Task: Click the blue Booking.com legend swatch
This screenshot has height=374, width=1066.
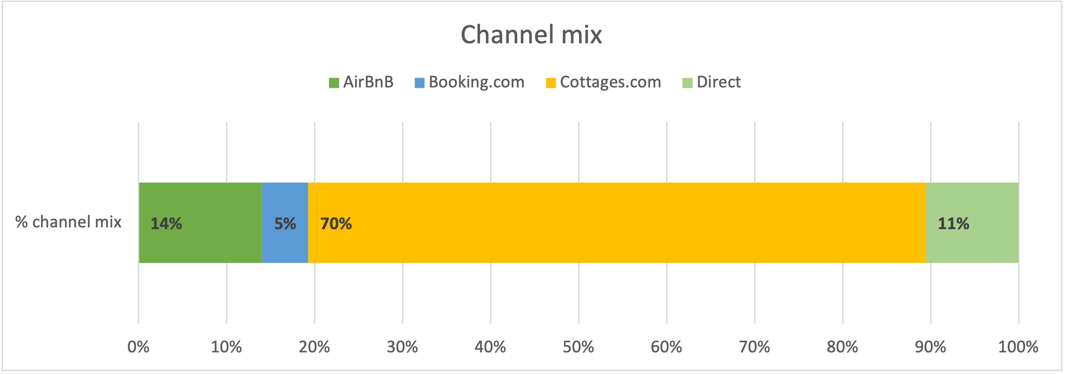Action: click(419, 83)
